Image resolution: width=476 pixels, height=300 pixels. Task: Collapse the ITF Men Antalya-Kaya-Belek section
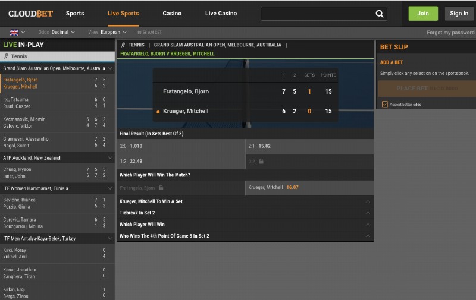110,238
